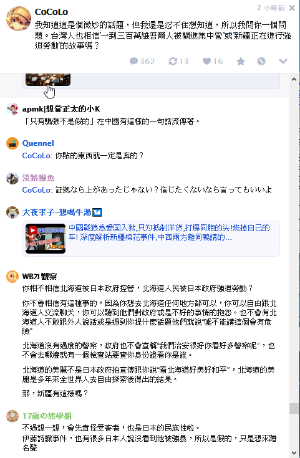Close the plurk with the X button
The image size is (300, 458).
(x=292, y=8)
